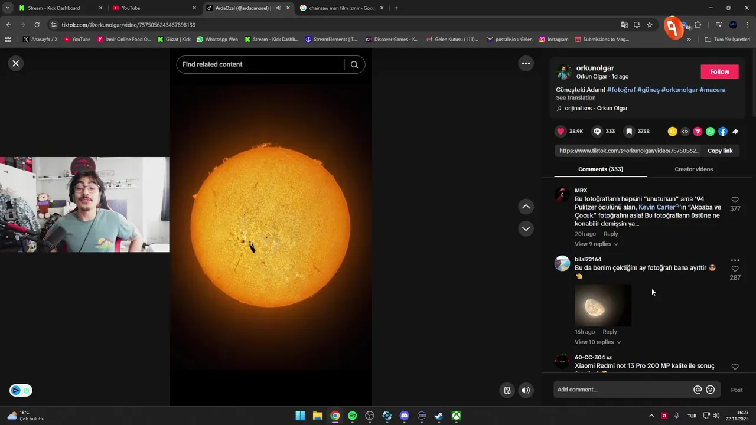Click the embed code icon
This screenshot has height=425, width=756.
685,132
